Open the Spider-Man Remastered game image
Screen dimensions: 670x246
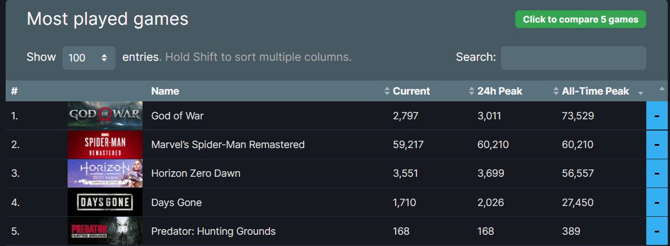[105, 144]
